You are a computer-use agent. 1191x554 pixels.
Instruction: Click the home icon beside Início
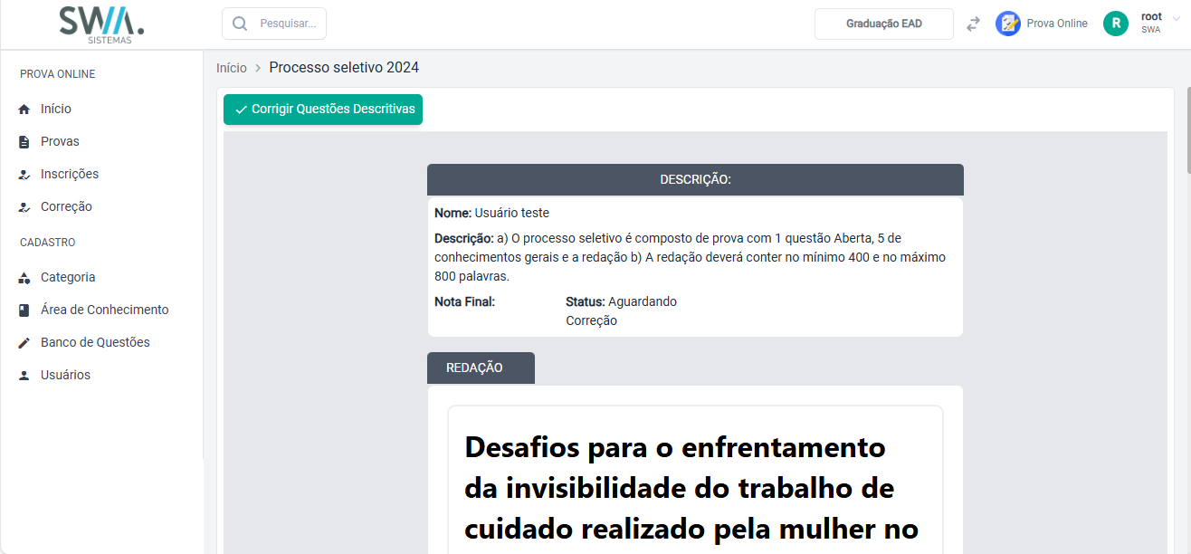click(24, 109)
